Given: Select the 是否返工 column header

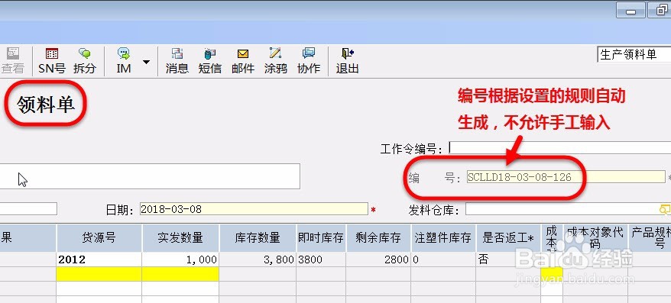Looking at the screenshot, I should click(x=508, y=238).
